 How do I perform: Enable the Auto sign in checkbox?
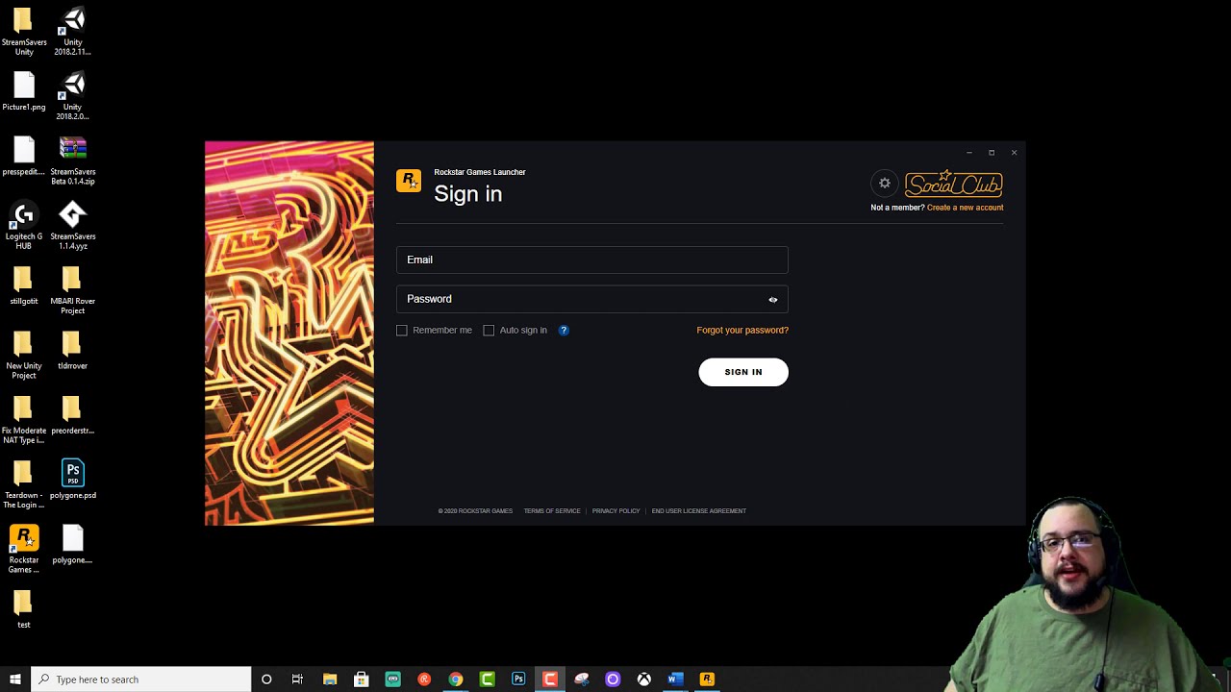(x=489, y=331)
